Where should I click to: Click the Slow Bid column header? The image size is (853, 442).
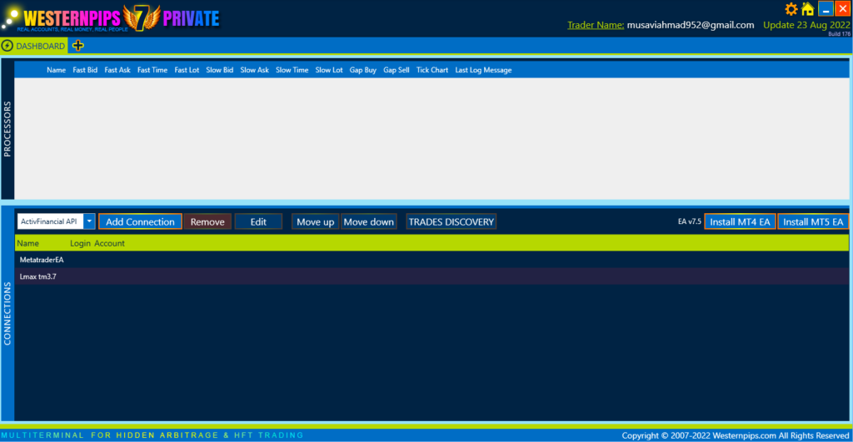pos(220,70)
